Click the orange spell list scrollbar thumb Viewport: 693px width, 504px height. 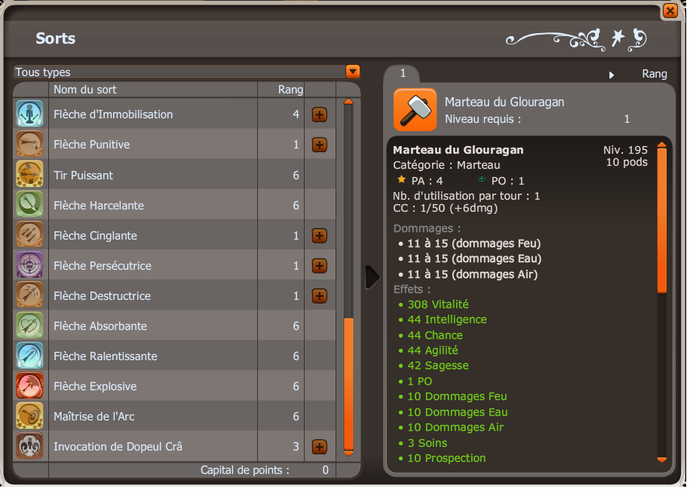(348, 384)
